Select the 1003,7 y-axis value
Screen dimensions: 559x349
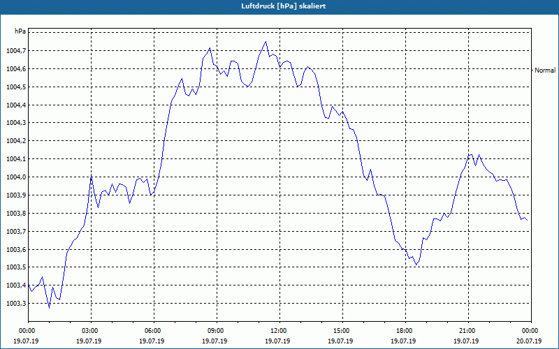click(16, 232)
